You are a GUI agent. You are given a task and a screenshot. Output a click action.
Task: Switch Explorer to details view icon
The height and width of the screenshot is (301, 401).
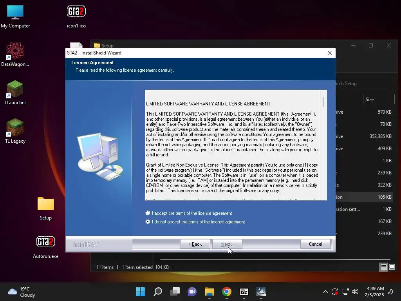(x=383, y=267)
